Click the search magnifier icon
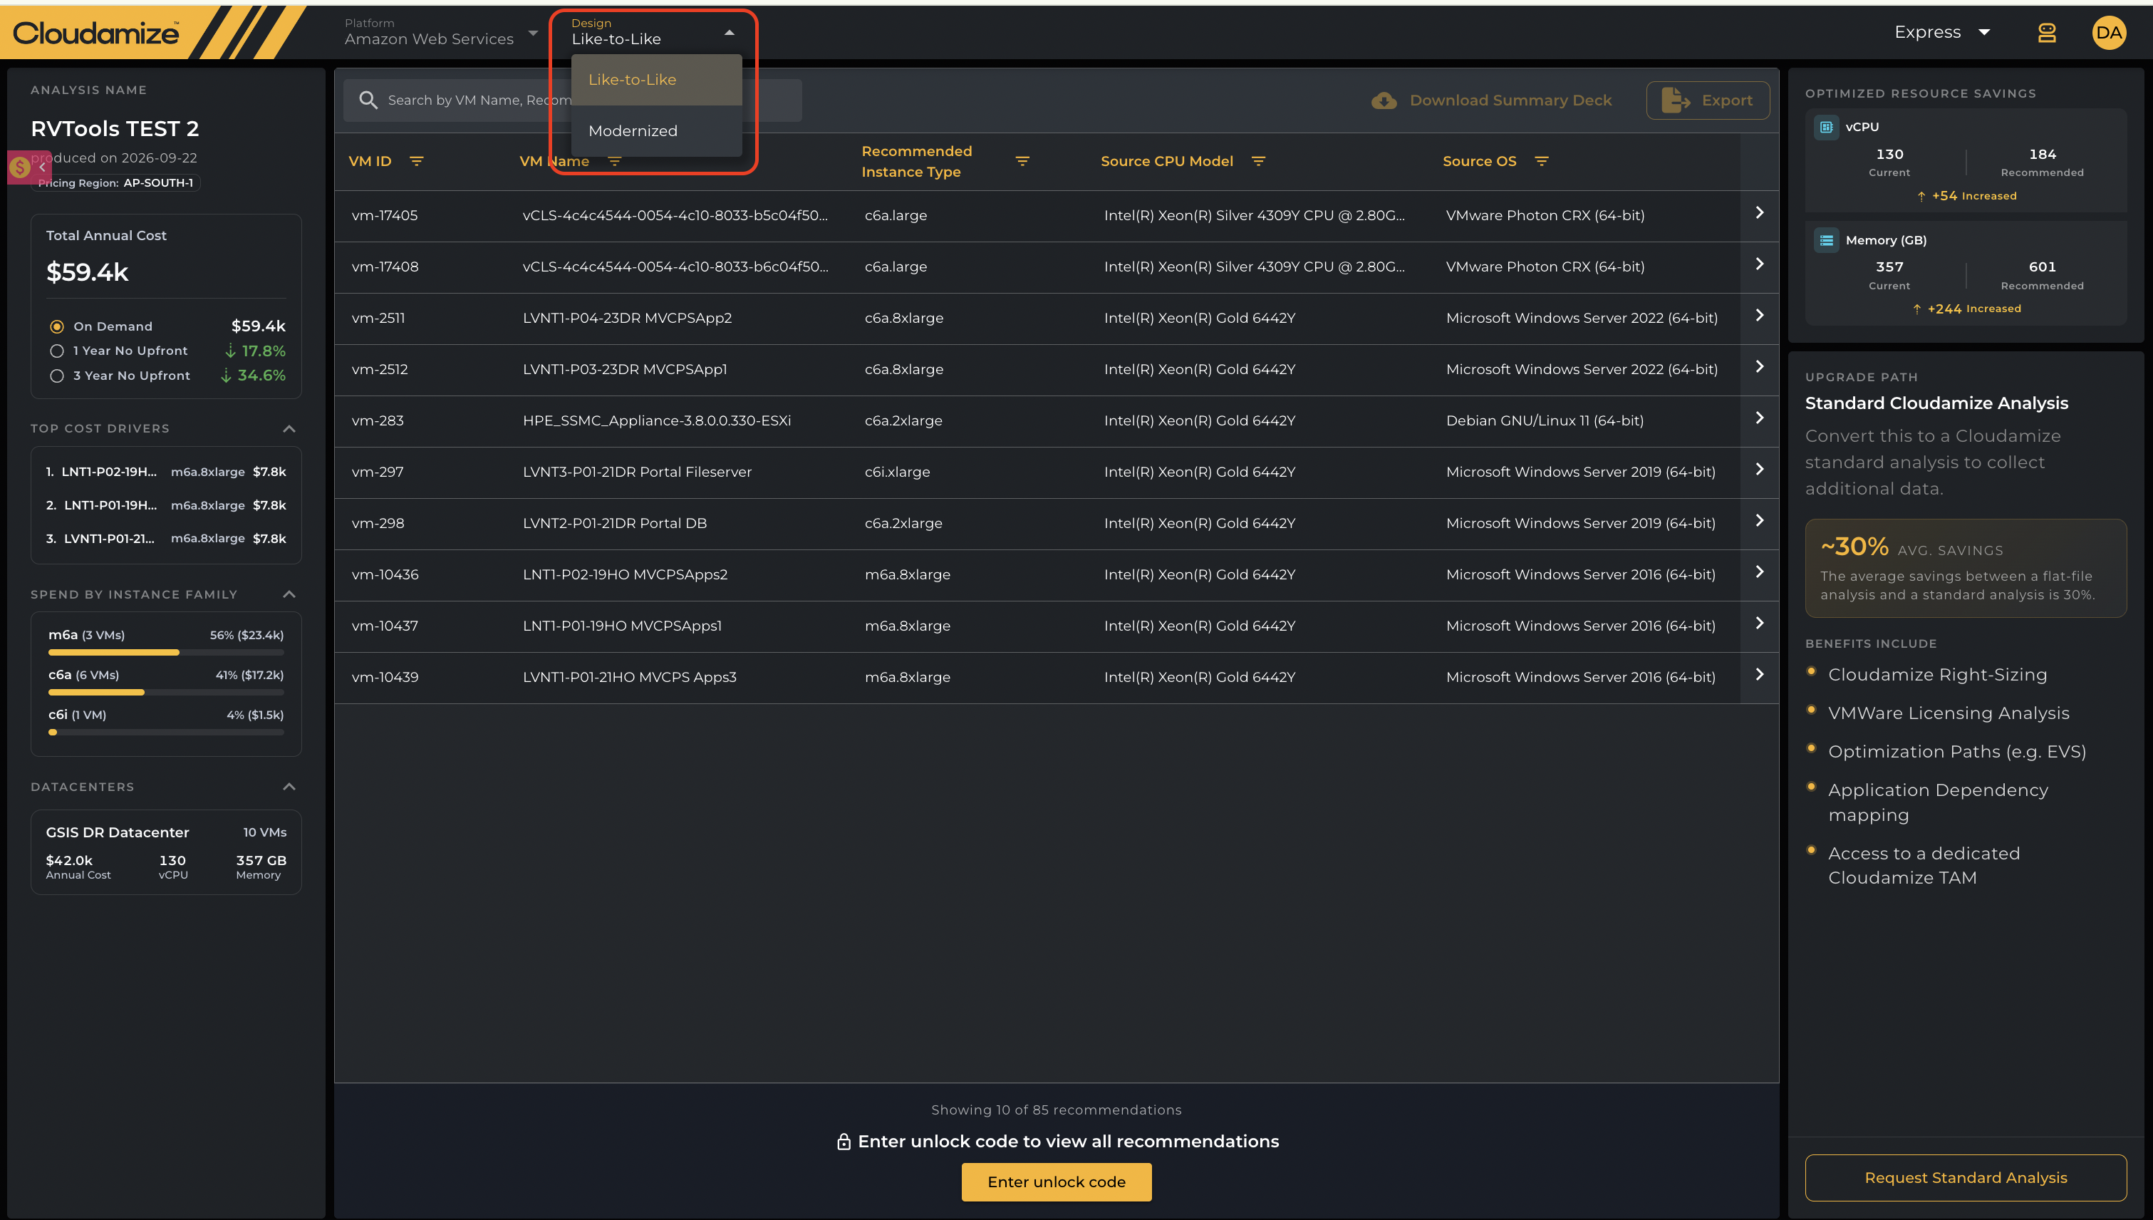The width and height of the screenshot is (2153, 1220). coord(368,100)
